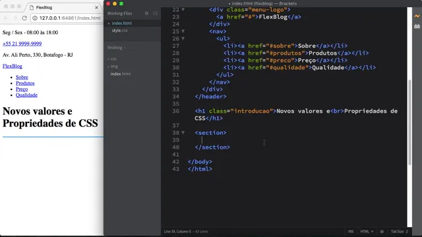Screen dimensions: 422x237
Task: Click browser address bar URL
Action: click(70, 18)
